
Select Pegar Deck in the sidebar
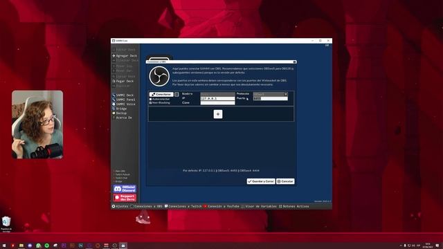tap(123, 81)
